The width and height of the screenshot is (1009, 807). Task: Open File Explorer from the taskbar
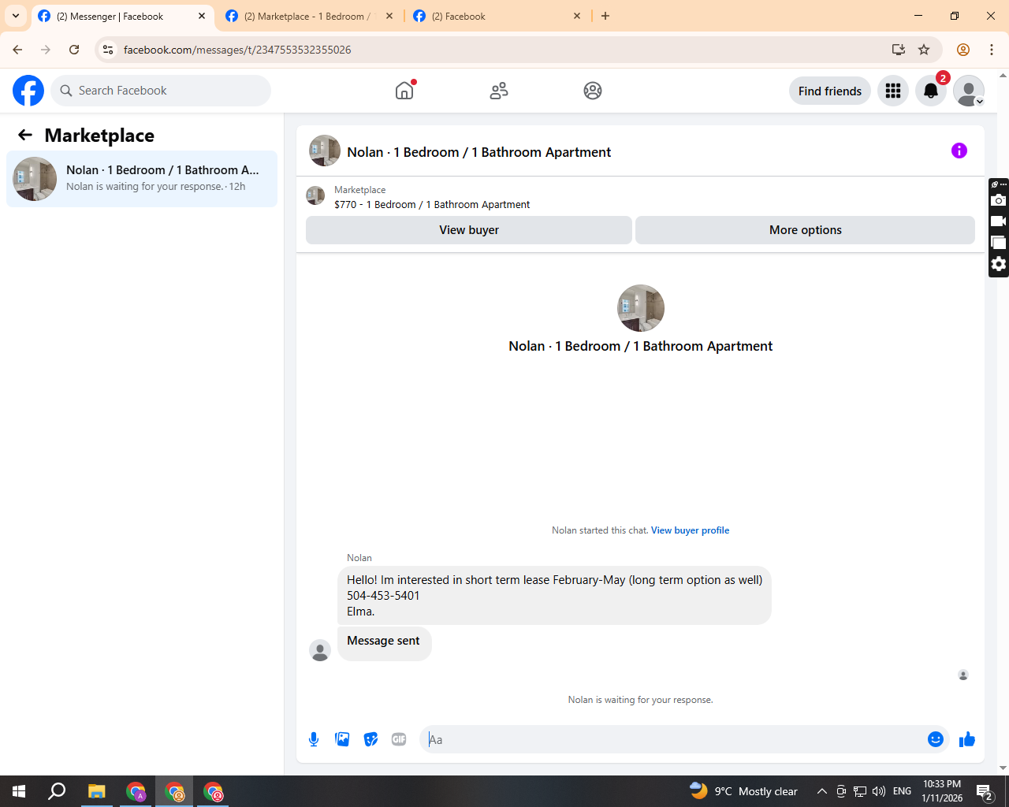[96, 791]
